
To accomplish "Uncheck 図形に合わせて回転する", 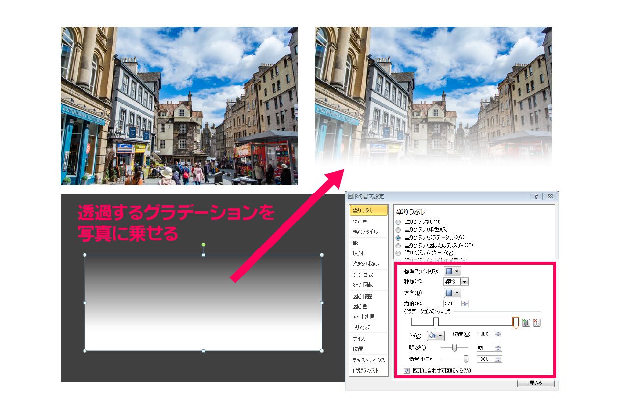I will [406, 370].
